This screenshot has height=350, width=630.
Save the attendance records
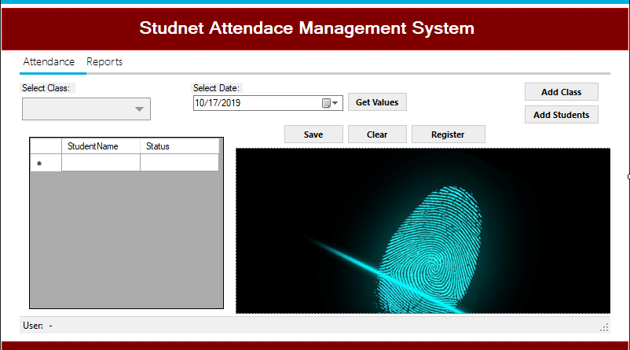(313, 134)
